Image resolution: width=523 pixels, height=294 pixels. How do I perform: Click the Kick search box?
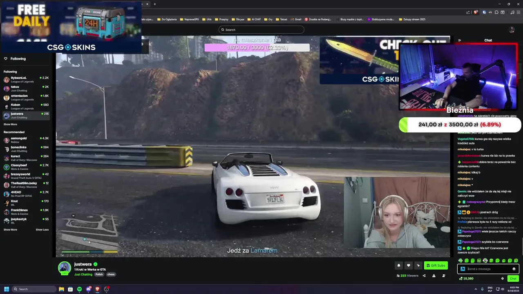coord(261,30)
